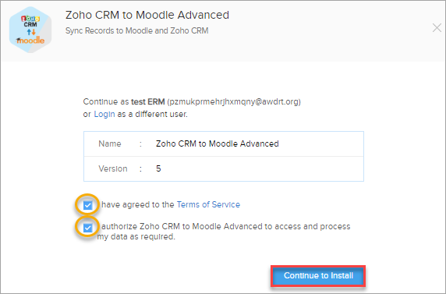The image size is (446, 294).
Task: Click the extension name value in table
Action: (x=218, y=143)
